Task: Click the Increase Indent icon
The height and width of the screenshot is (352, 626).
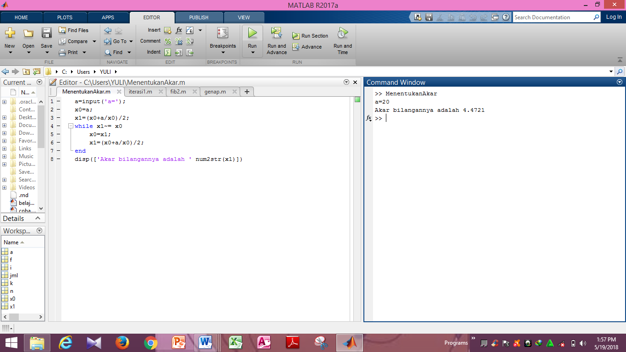Action: point(179,52)
